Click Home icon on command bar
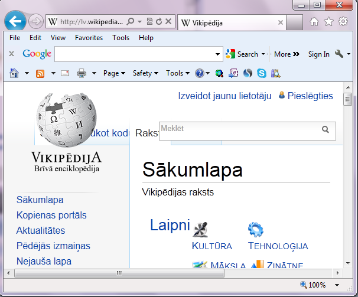 (x=14, y=73)
